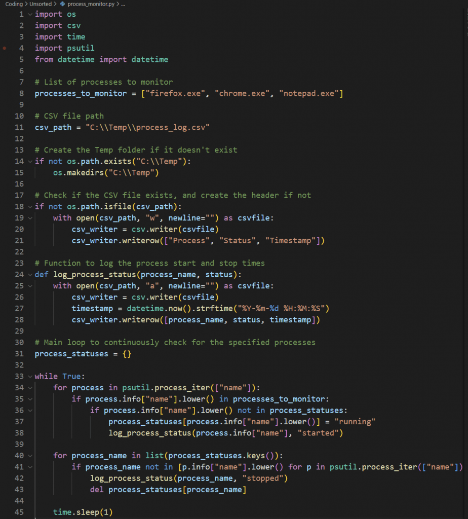The width and height of the screenshot is (468, 519).
Task: Click "processes_to_monitor" variable on line 8
Action: point(81,93)
